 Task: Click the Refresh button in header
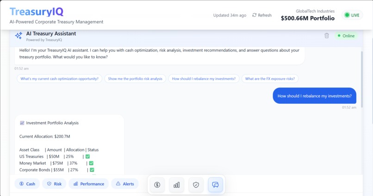pyautogui.click(x=261, y=15)
